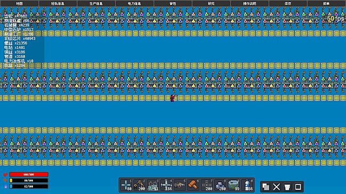Open the second top menu (轻轨信息)
Screen dimensions: 346x194
click(x=57, y=3)
